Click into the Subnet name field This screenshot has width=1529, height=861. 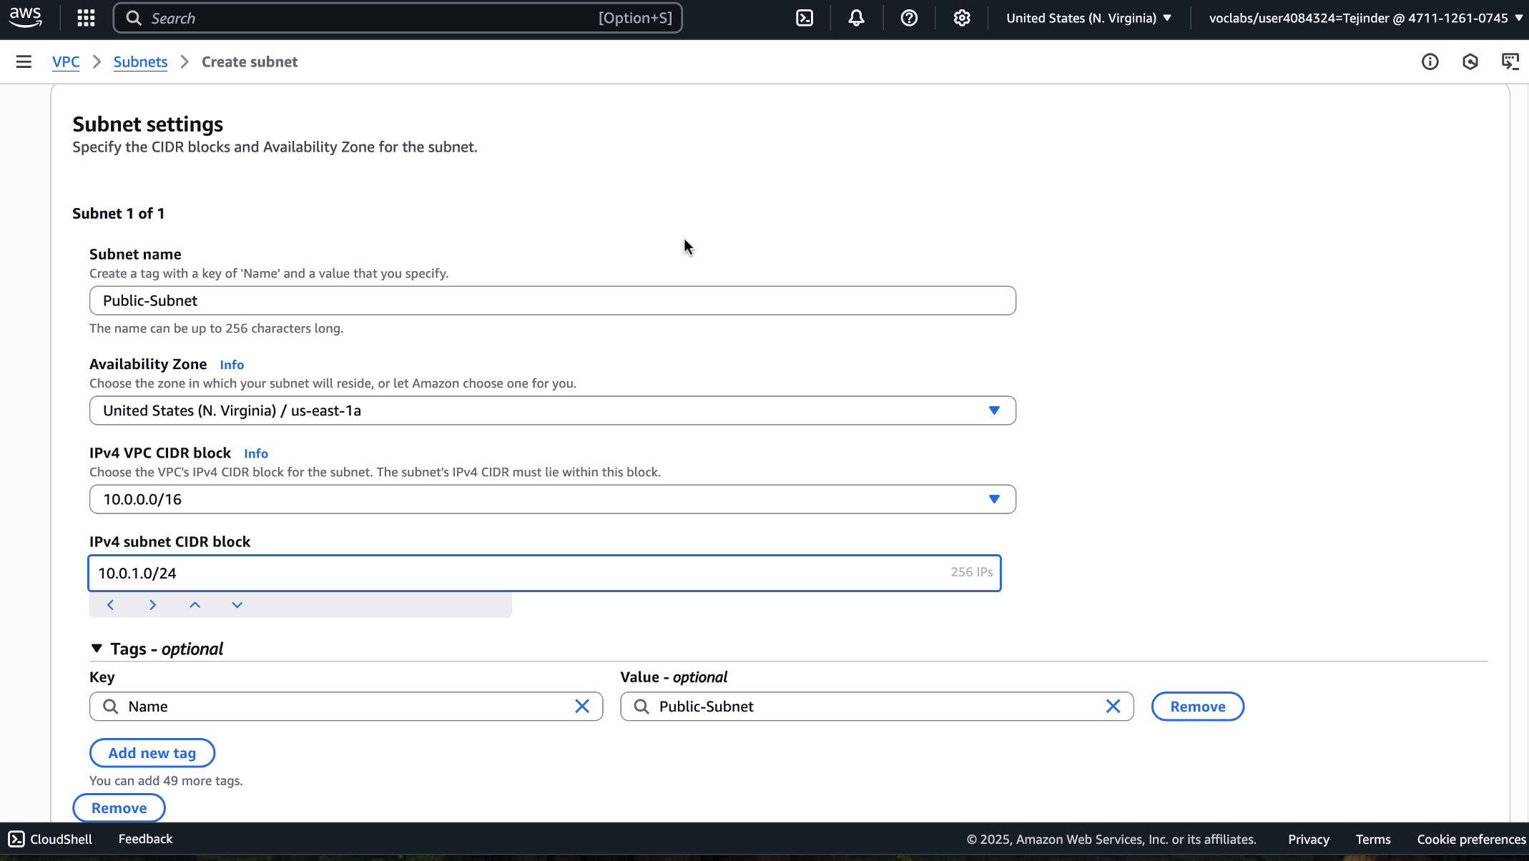coord(552,300)
